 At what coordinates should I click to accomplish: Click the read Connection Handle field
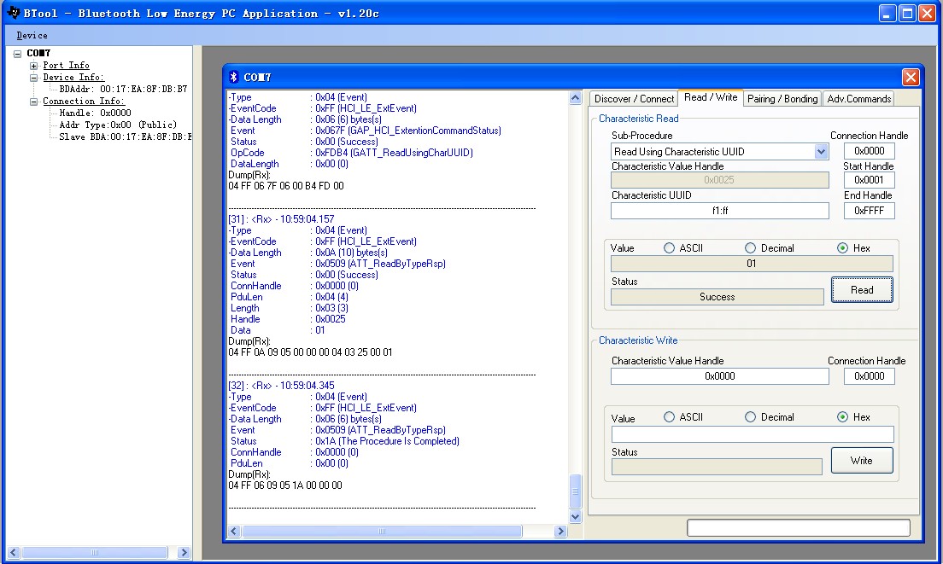pos(869,151)
